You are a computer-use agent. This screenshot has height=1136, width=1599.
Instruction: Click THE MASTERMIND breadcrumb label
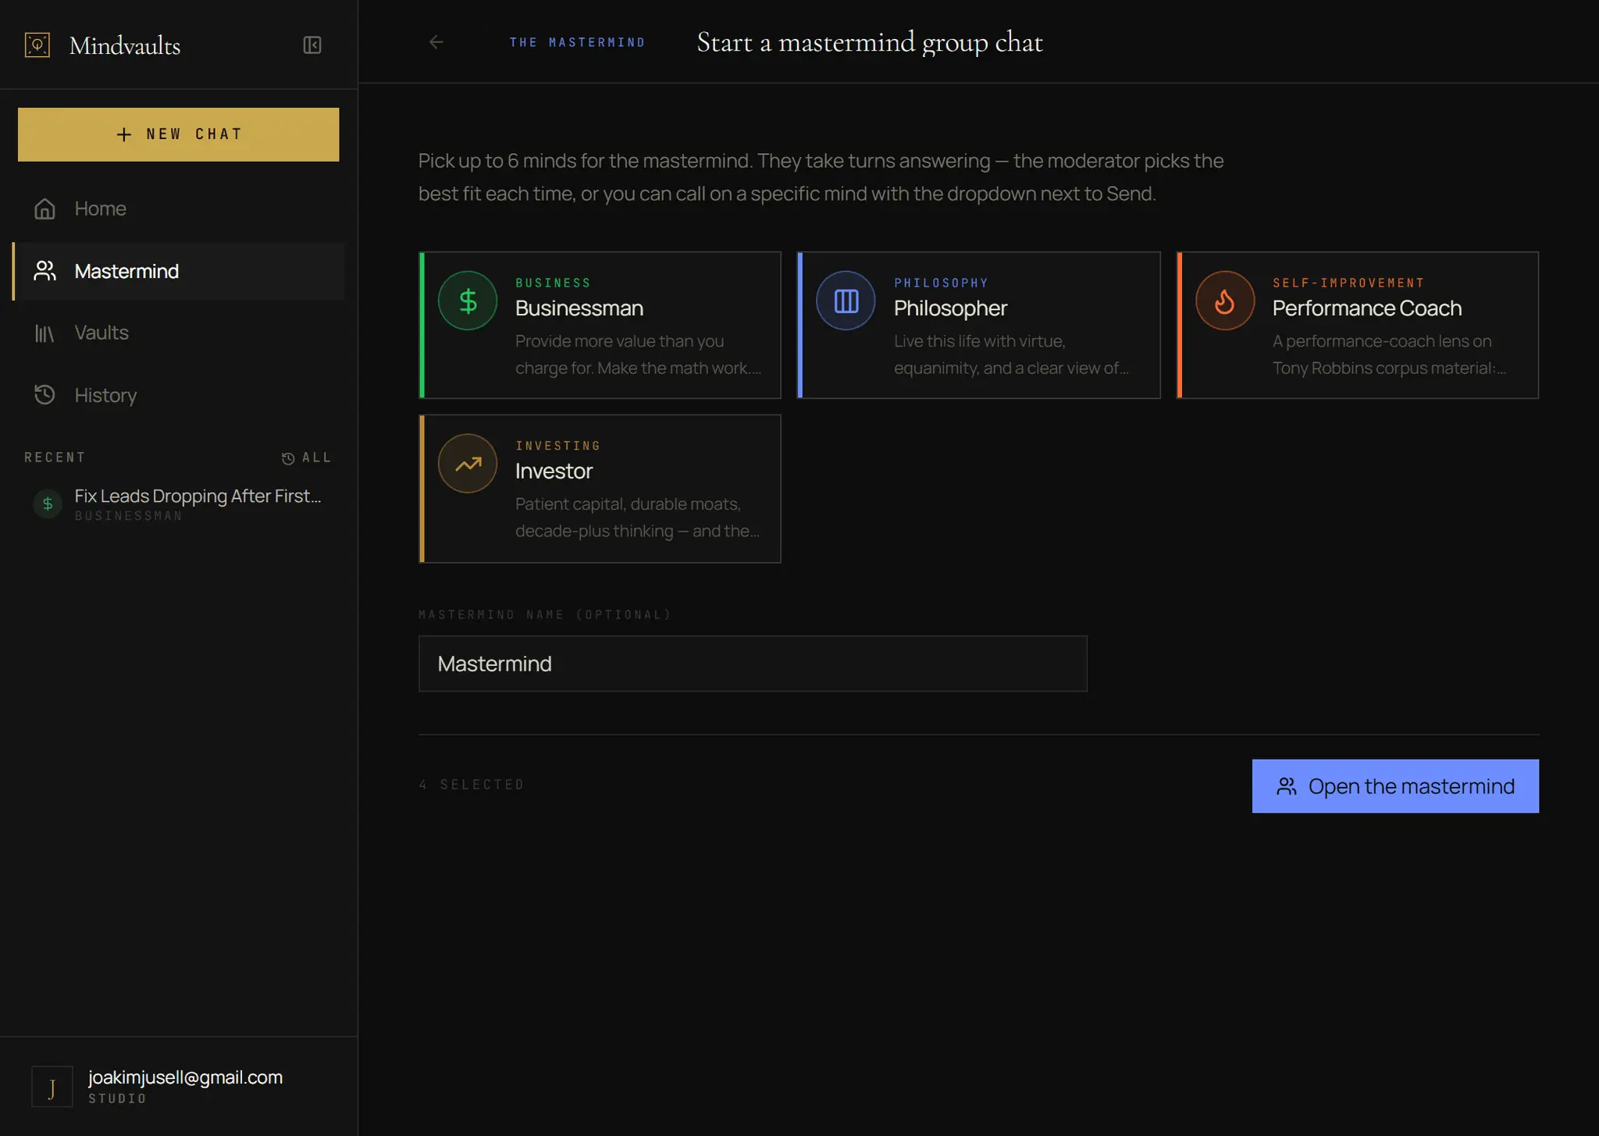577,42
